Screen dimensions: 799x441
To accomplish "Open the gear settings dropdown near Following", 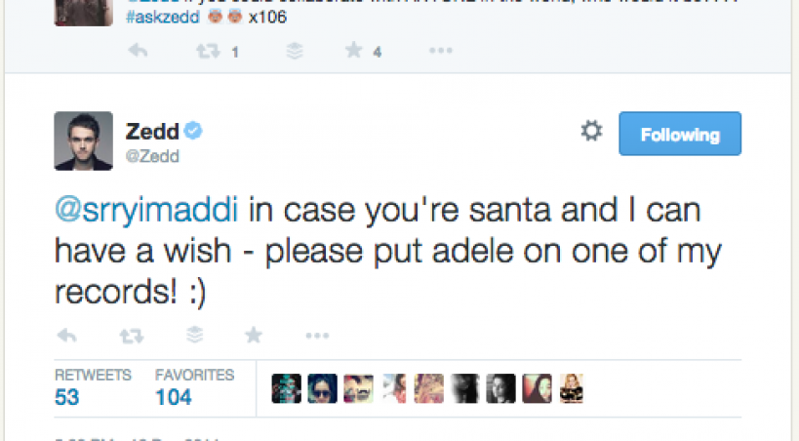I will (591, 132).
